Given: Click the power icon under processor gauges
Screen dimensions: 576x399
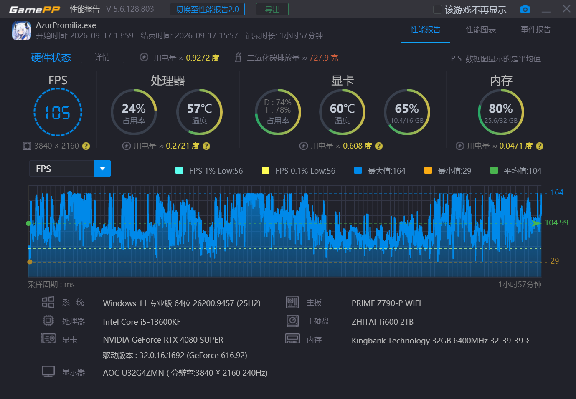Looking at the screenshot, I should pos(127,146).
